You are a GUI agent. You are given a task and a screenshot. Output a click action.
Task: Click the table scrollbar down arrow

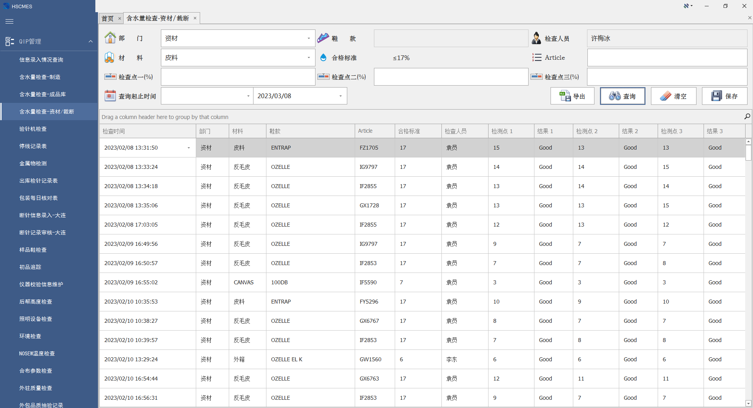point(748,403)
